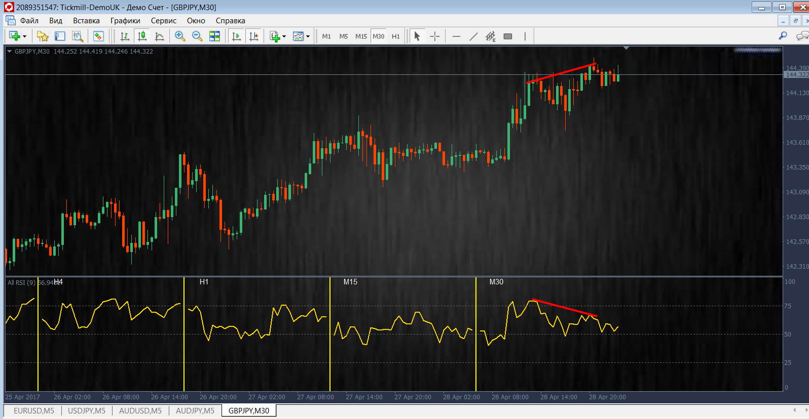Click the Templates icon
809x419 pixels.
[x=298, y=36]
